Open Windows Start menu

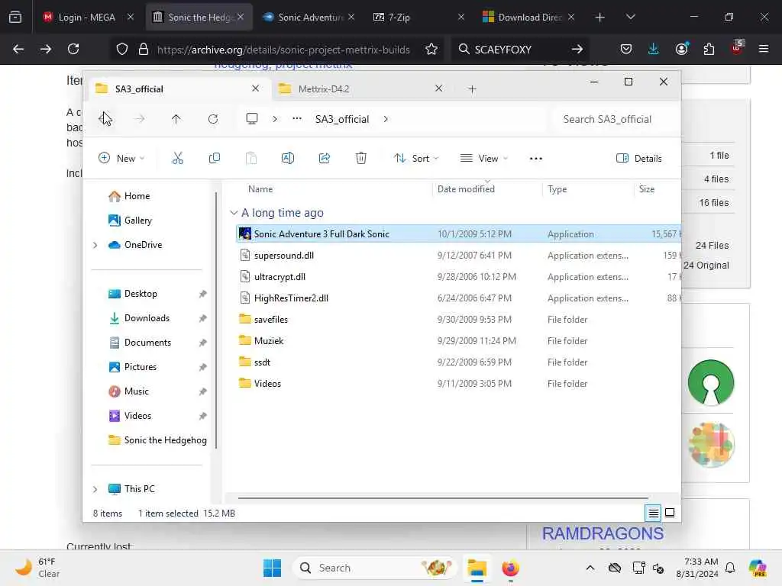273,568
